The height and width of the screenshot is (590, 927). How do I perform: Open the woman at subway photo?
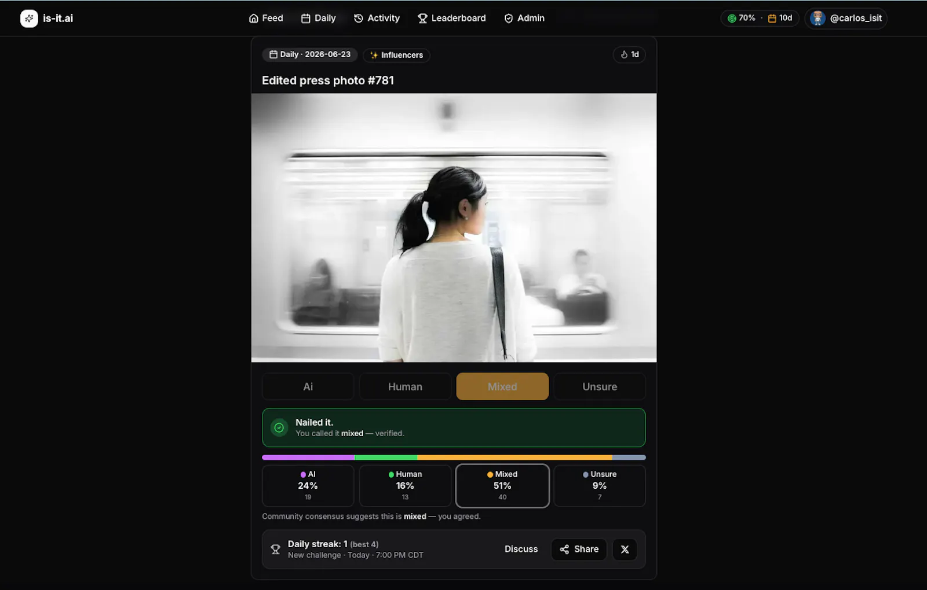point(454,228)
